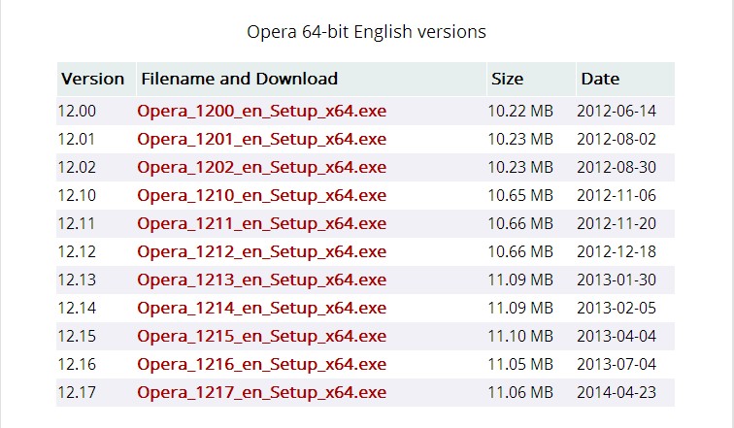Image resolution: width=734 pixels, height=428 pixels.
Task: Click the Size column header
Action: click(x=507, y=79)
